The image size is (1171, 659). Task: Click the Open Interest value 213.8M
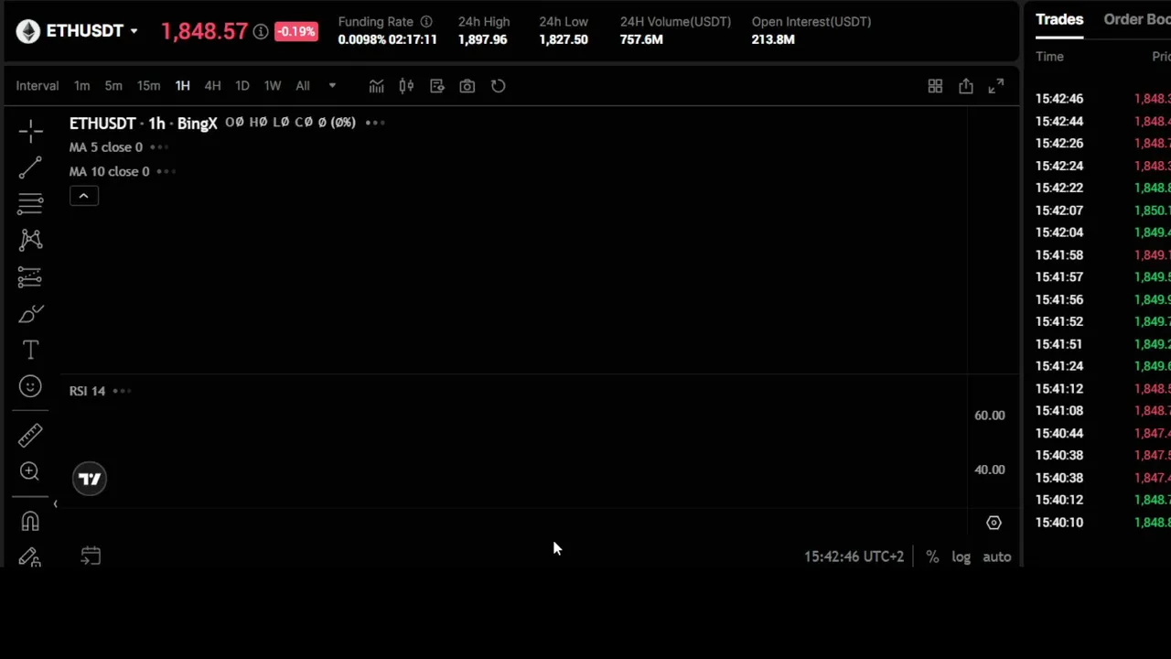coord(773,39)
